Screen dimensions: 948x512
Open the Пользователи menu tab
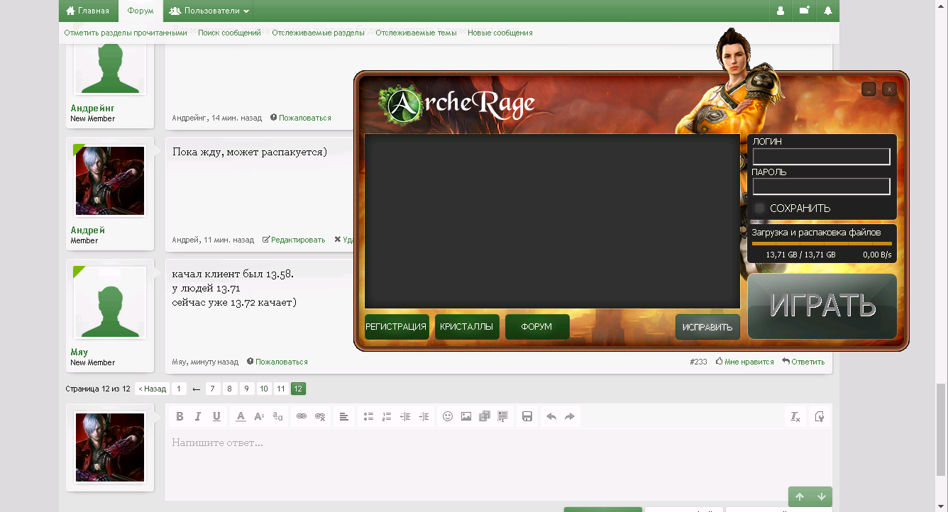[x=209, y=11]
